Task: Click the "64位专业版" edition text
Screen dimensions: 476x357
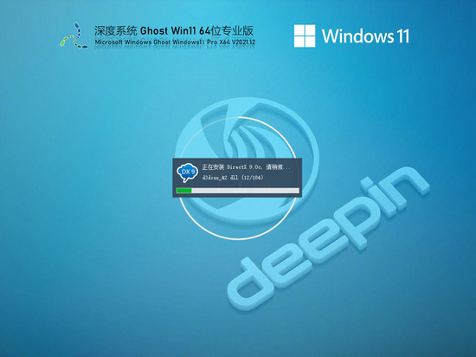Action: [226, 30]
